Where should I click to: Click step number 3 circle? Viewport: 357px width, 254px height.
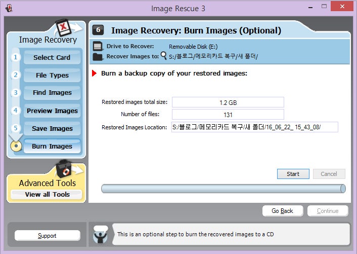[16, 93]
